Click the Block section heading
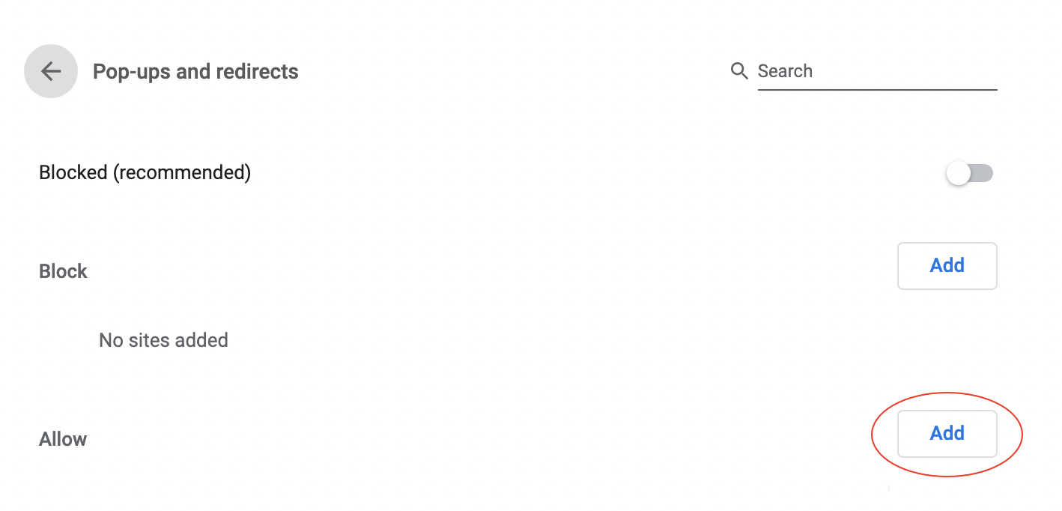The image size is (1062, 511). click(63, 271)
